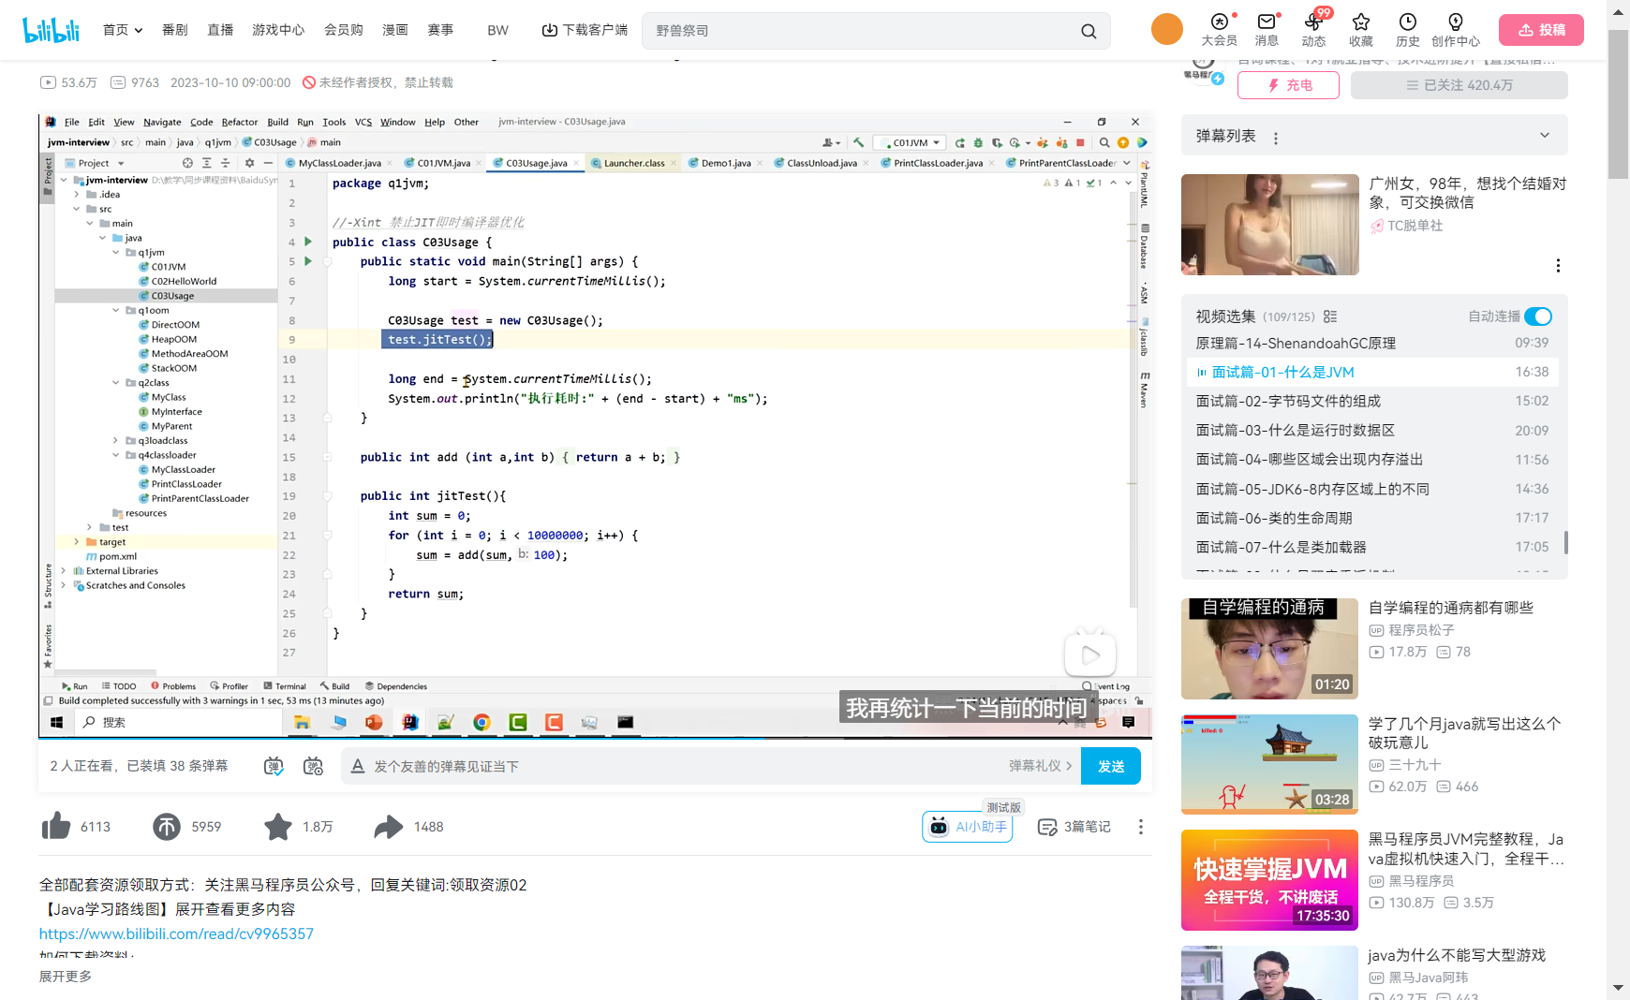Stop the running process with red square icon
1630x1000 pixels.
tap(1078, 142)
